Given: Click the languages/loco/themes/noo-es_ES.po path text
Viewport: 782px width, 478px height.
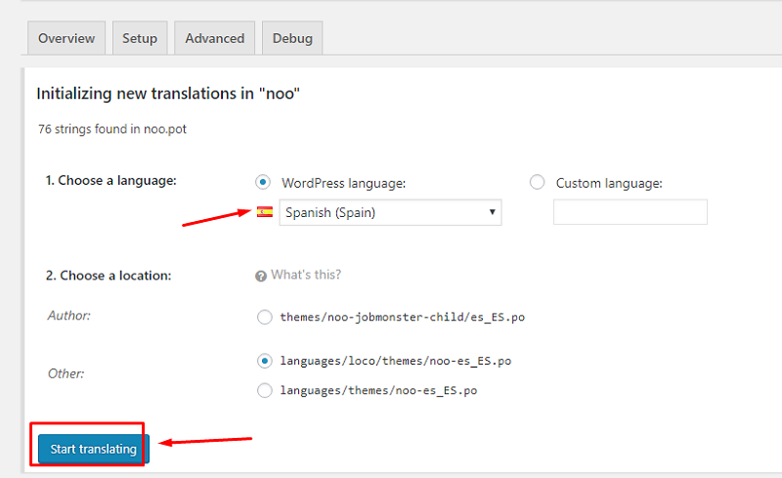Looking at the screenshot, I should [396, 361].
